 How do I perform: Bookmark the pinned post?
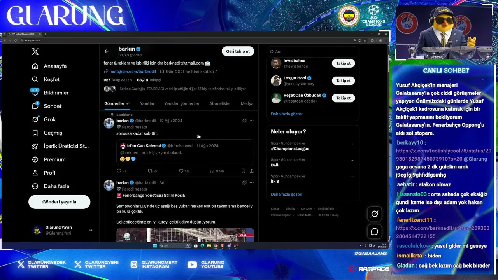pyautogui.click(x=243, y=171)
